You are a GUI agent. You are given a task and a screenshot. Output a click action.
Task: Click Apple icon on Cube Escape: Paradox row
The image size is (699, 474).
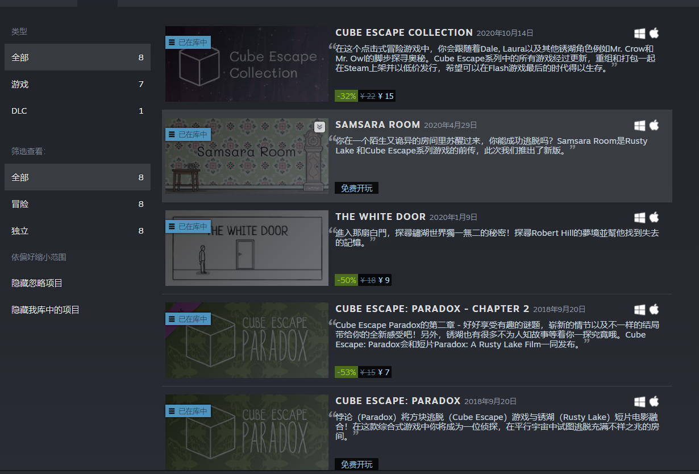[654, 401]
